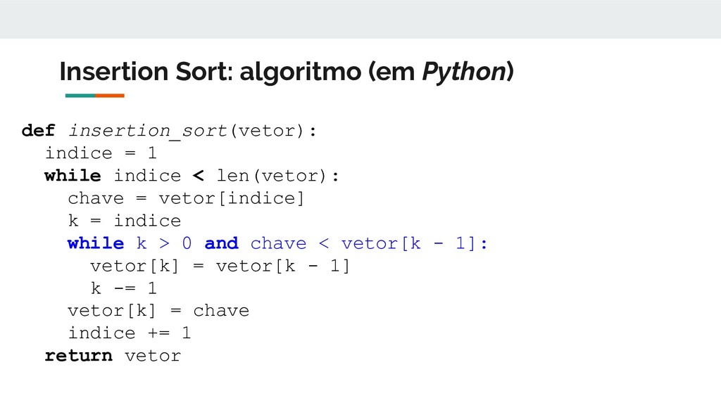Click the blue highlighted 'while' keyword
Viewport: 721px width, 405px height.
(96, 243)
